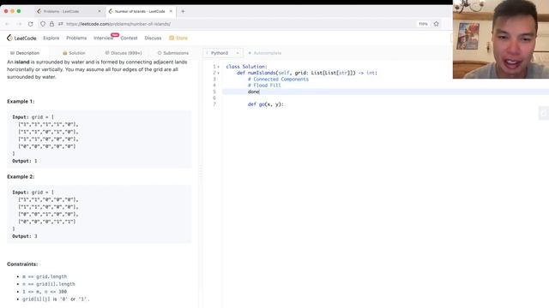
Task: Switch to the Submissions tab
Action: click(173, 53)
